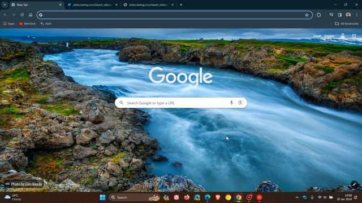Viewport: 362px width, 203px height.
Task: Start voice search with the microphone icon
Action: (x=231, y=103)
